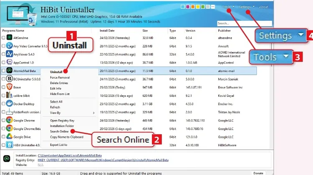The height and width of the screenshot is (175, 313).
Task: Expand the Settings dropdown menu
Action: 246,7
